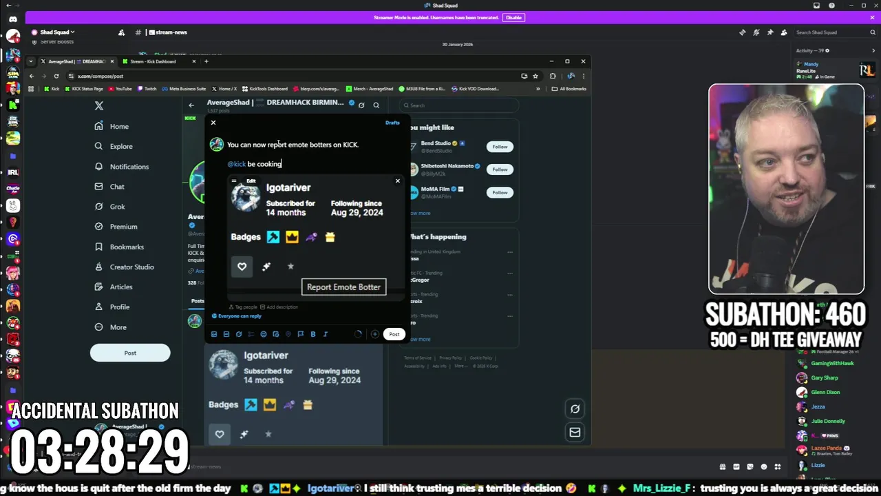Open Grok in X sidebar
The width and height of the screenshot is (881, 496).
click(x=110, y=207)
